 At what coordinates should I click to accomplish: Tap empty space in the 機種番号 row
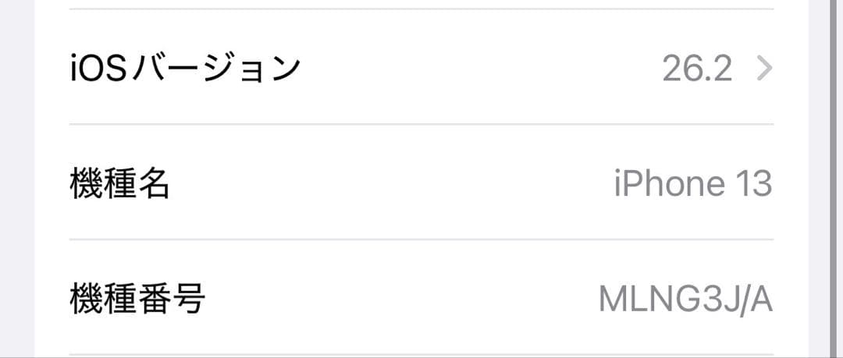[x=390, y=299]
